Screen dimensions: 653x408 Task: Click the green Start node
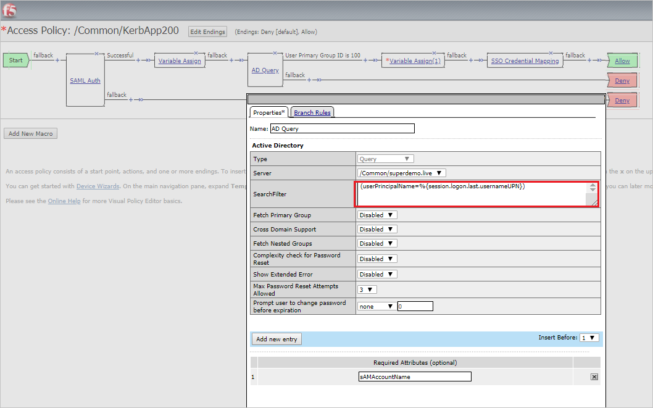click(16, 60)
